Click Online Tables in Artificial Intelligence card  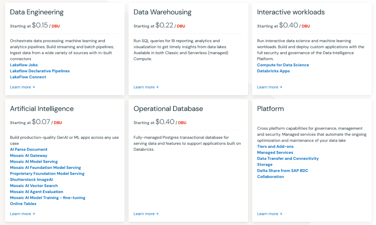coord(23,204)
